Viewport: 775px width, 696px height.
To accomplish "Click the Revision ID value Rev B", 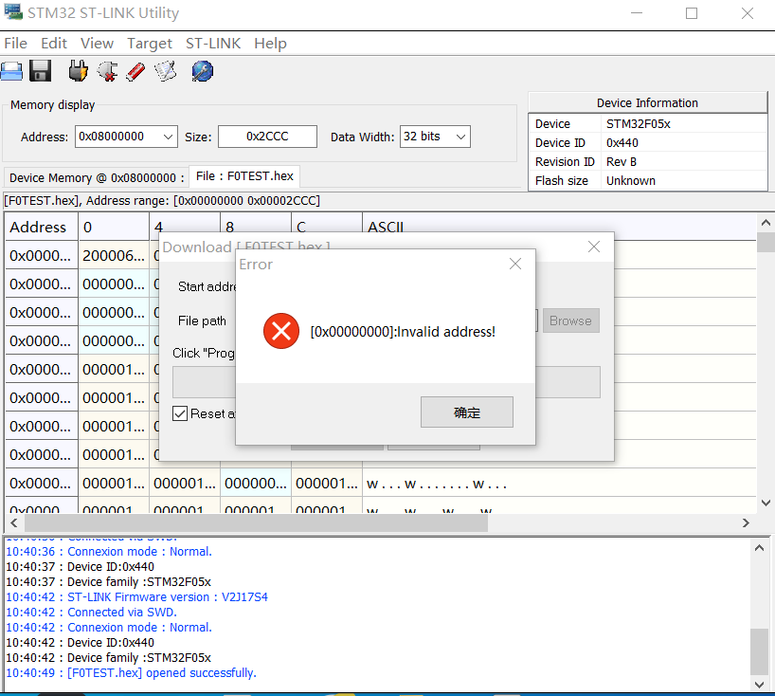I will tap(622, 162).
